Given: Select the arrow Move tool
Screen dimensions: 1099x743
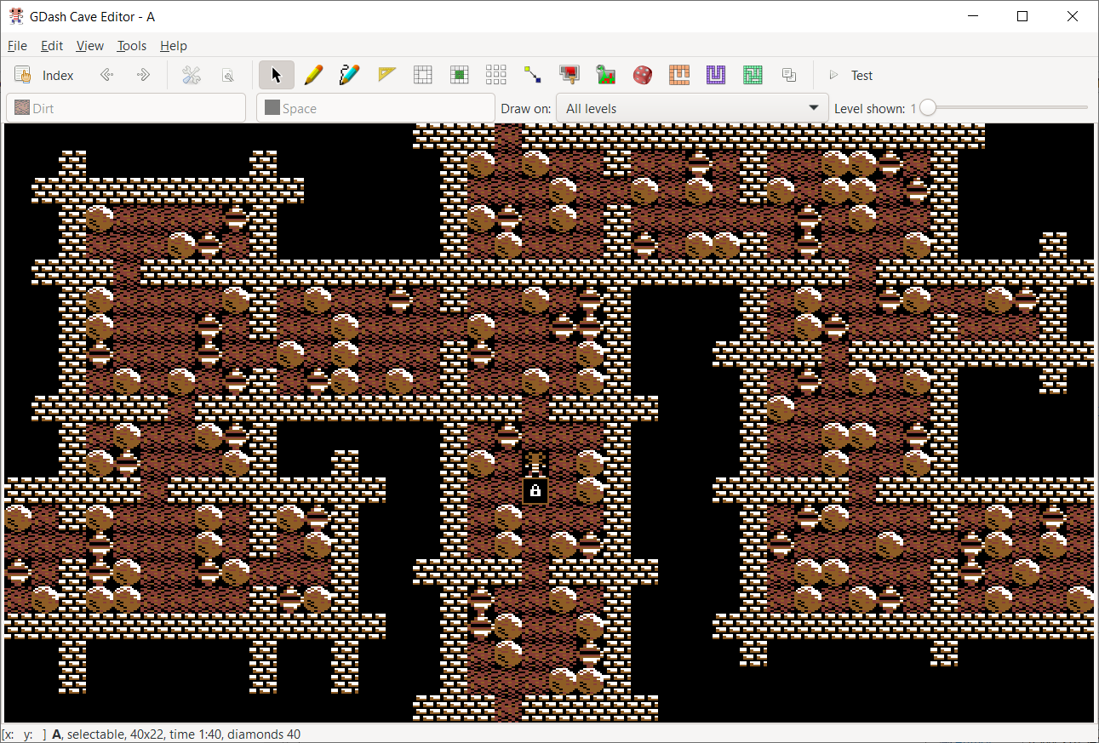Looking at the screenshot, I should 277,75.
